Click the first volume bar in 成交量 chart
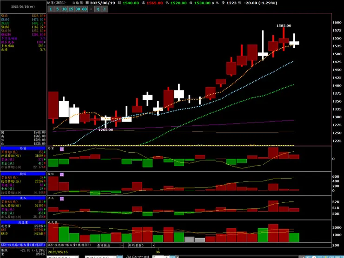This screenshot has height=258, width=344. pyautogui.click(x=53, y=232)
